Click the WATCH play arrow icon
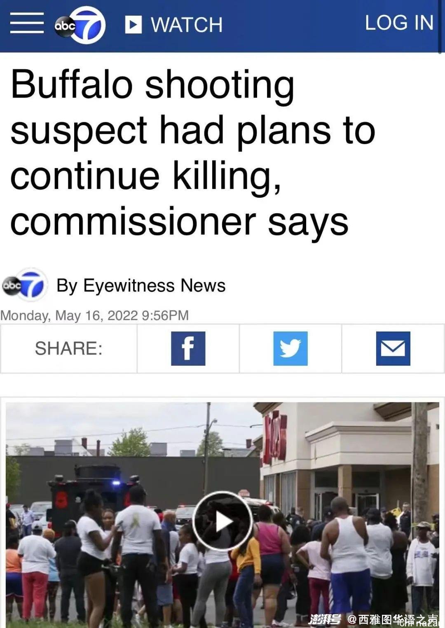Image resolution: width=445 pixels, height=628 pixels. pos(133,24)
